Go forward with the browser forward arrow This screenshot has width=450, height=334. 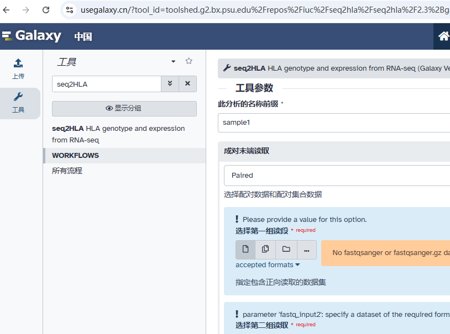(26, 10)
